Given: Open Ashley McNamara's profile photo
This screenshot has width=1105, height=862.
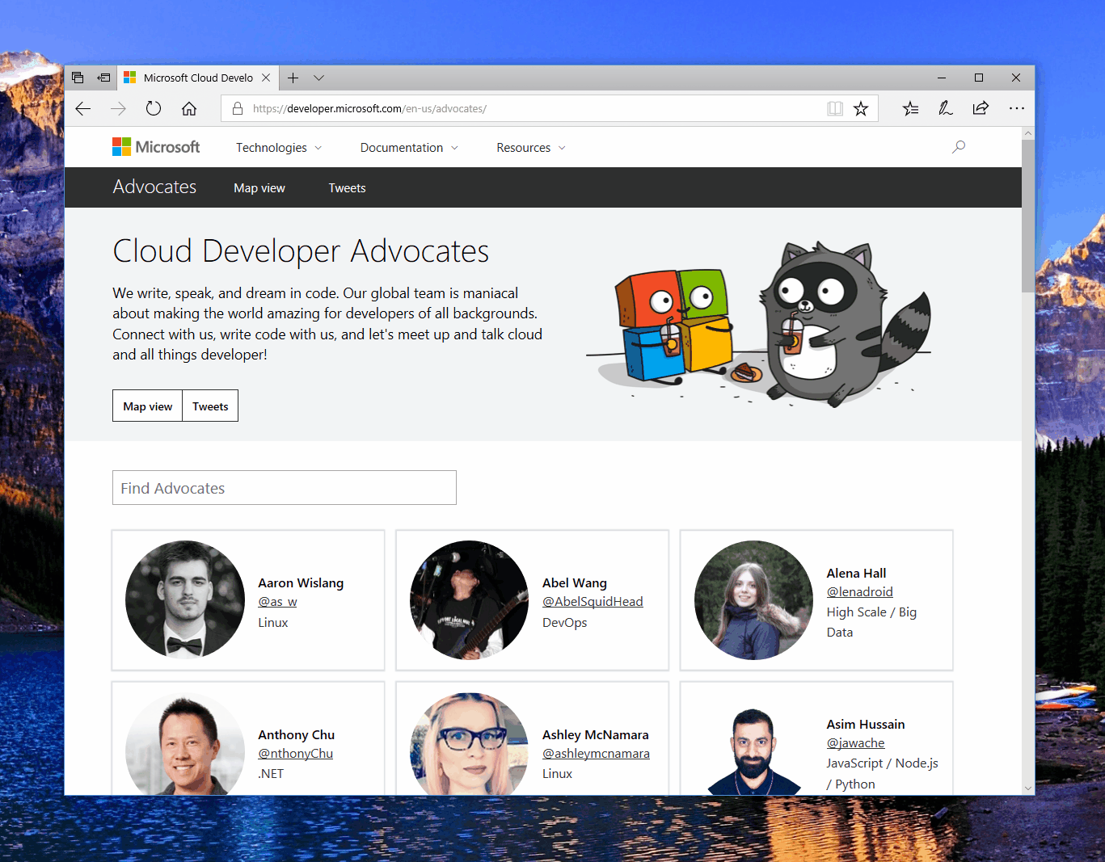Looking at the screenshot, I should click(x=470, y=744).
